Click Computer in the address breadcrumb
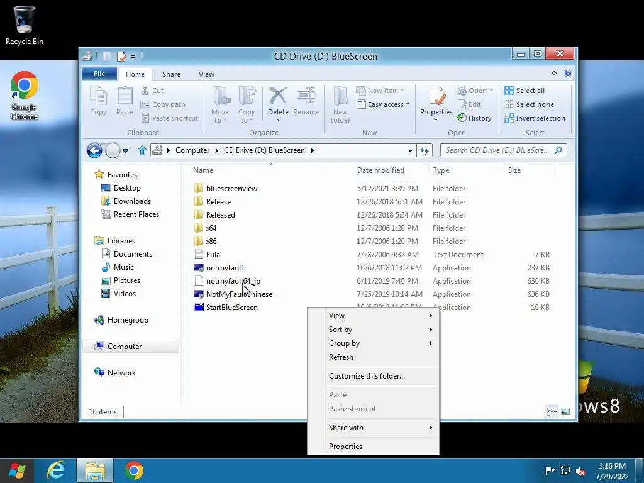Screen dimensions: 644x483 [192, 150]
